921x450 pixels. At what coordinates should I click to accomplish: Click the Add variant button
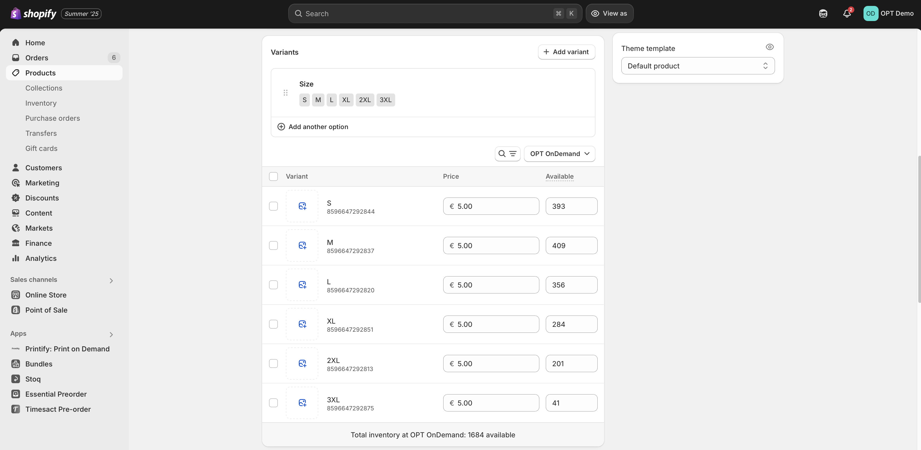pos(566,52)
